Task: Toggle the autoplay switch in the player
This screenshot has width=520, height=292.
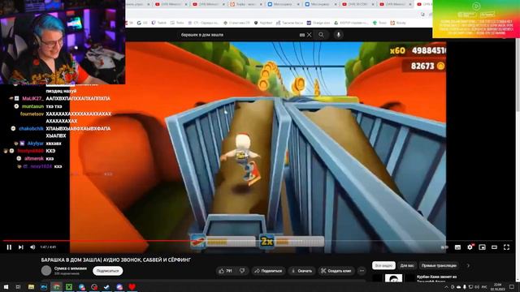Action: [444, 247]
